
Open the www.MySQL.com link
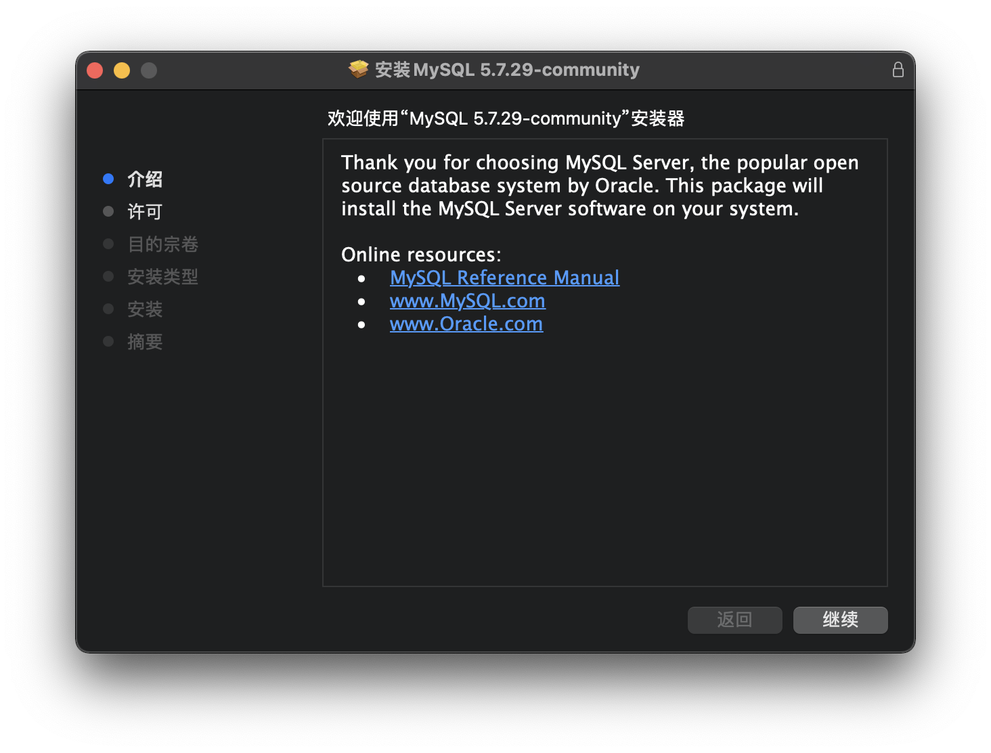[467, 301]
